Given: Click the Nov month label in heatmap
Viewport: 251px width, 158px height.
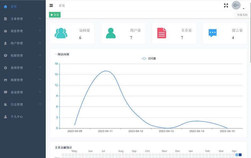Looking at the screenshot, I should tap(164, 151).
